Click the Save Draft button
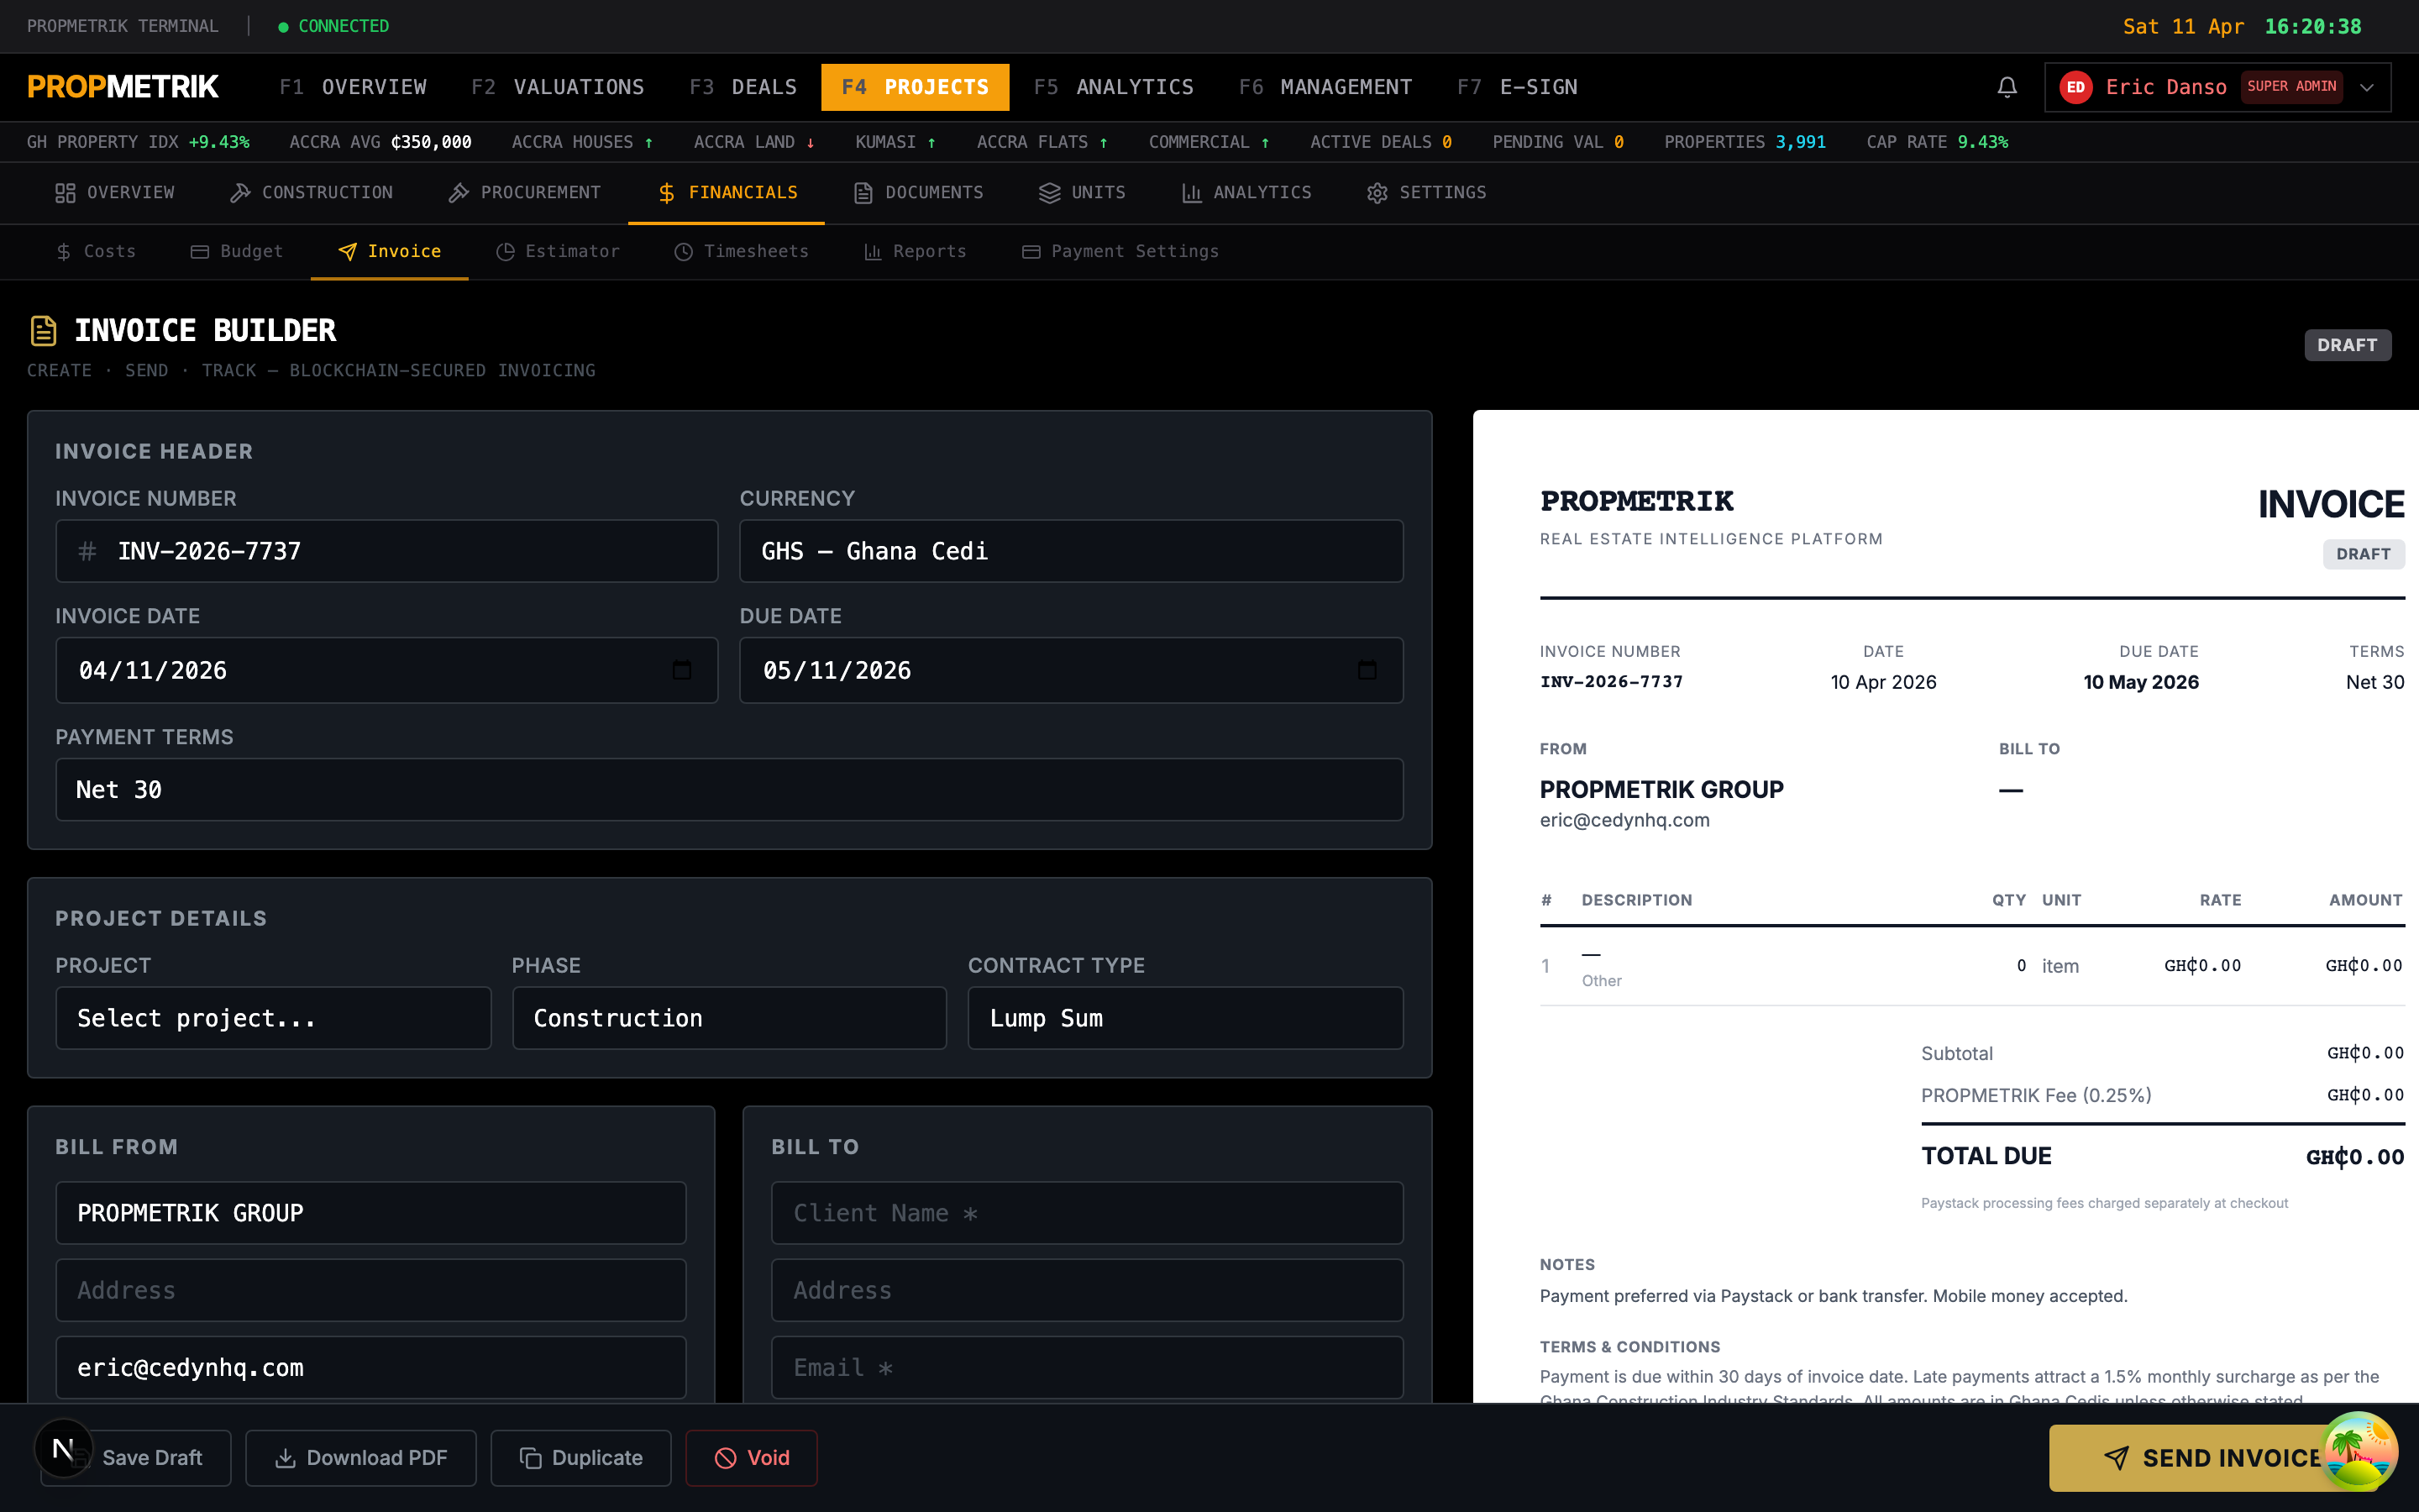Screen dimensions: 2419x1512 pos(137,1458)
